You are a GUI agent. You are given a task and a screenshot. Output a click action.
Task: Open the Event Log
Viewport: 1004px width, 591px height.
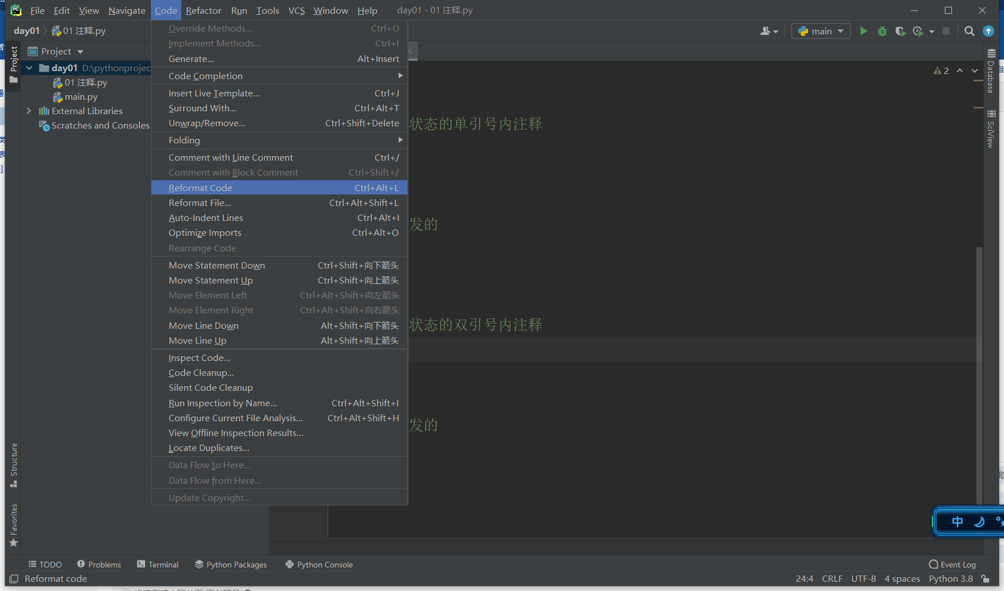point(952,565)
